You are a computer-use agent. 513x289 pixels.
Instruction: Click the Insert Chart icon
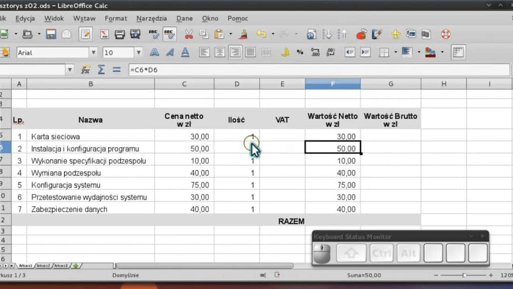point(361,34)
